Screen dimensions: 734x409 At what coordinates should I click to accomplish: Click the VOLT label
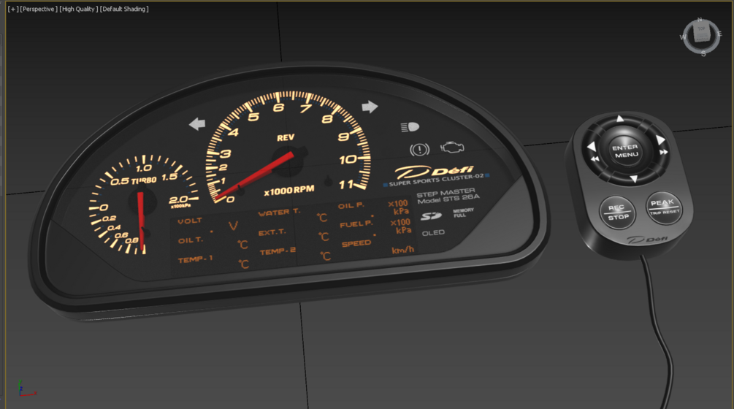[190, 221]
